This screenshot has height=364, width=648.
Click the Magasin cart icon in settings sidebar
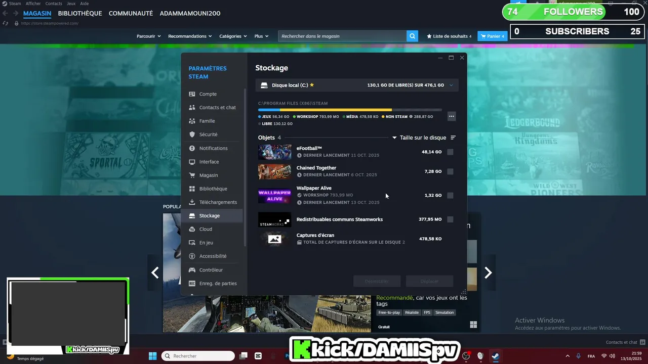pyautogui.click(x=192, y=175)
